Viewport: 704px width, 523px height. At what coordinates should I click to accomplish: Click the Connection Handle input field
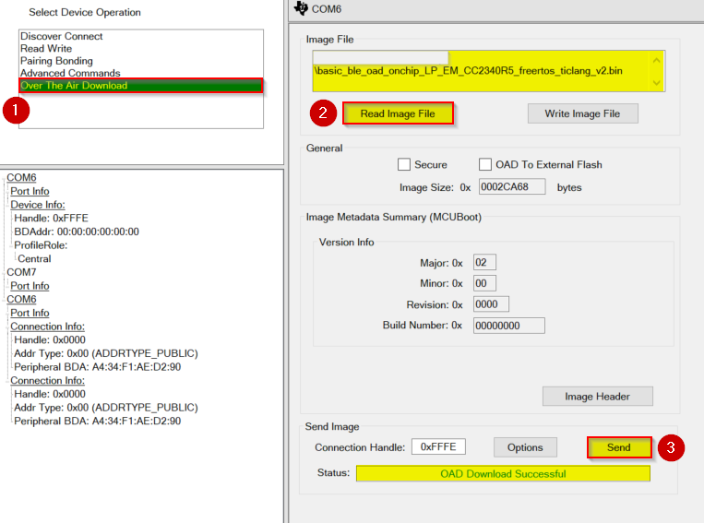[x=438, y=447]
